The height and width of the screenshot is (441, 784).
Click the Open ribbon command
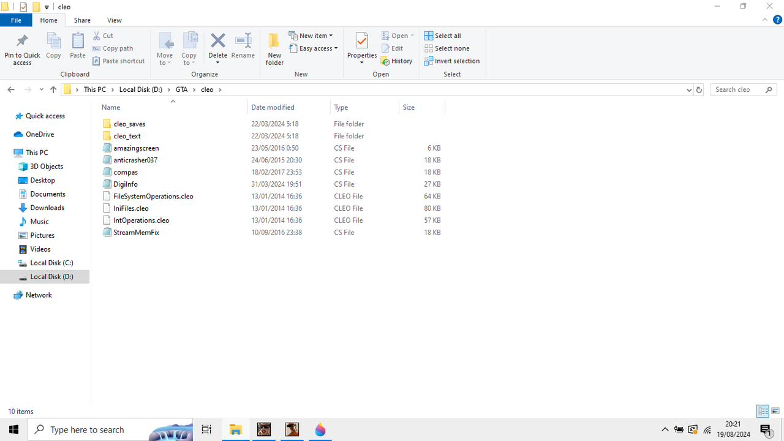coord(398,36)
